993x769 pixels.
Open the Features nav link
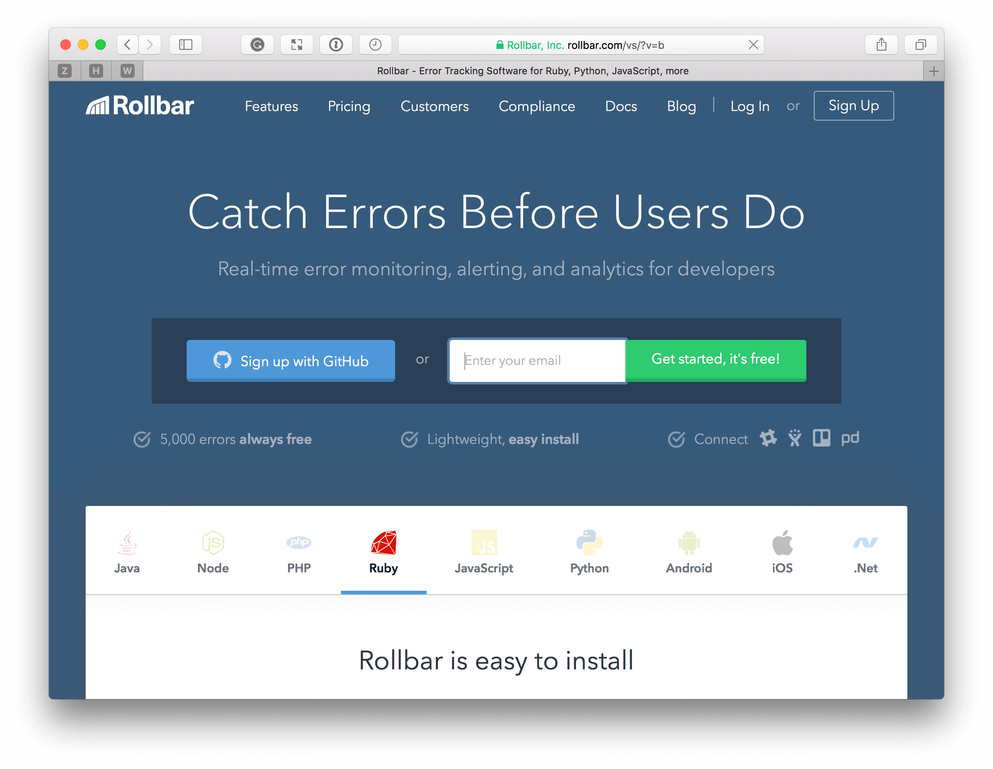[x=271, y=106]
